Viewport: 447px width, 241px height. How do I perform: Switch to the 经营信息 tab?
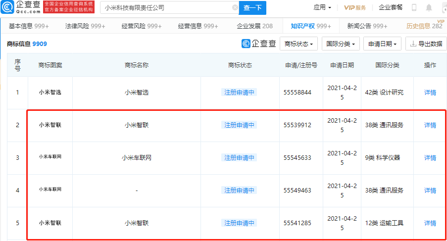[198, 26]
